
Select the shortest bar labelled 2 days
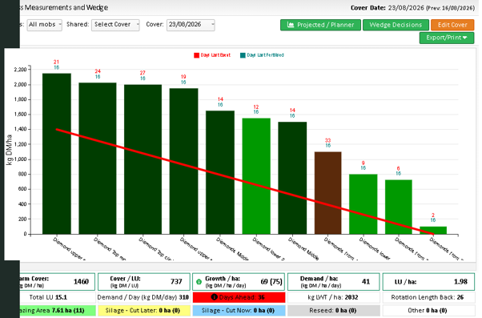point(433,231)
